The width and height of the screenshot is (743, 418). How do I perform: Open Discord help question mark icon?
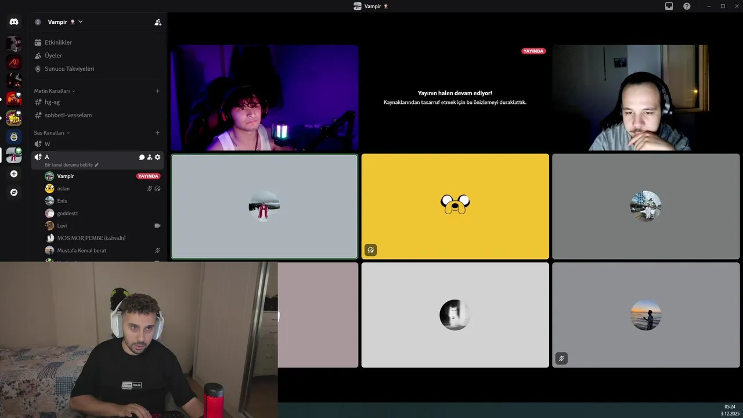pos(687,6)
